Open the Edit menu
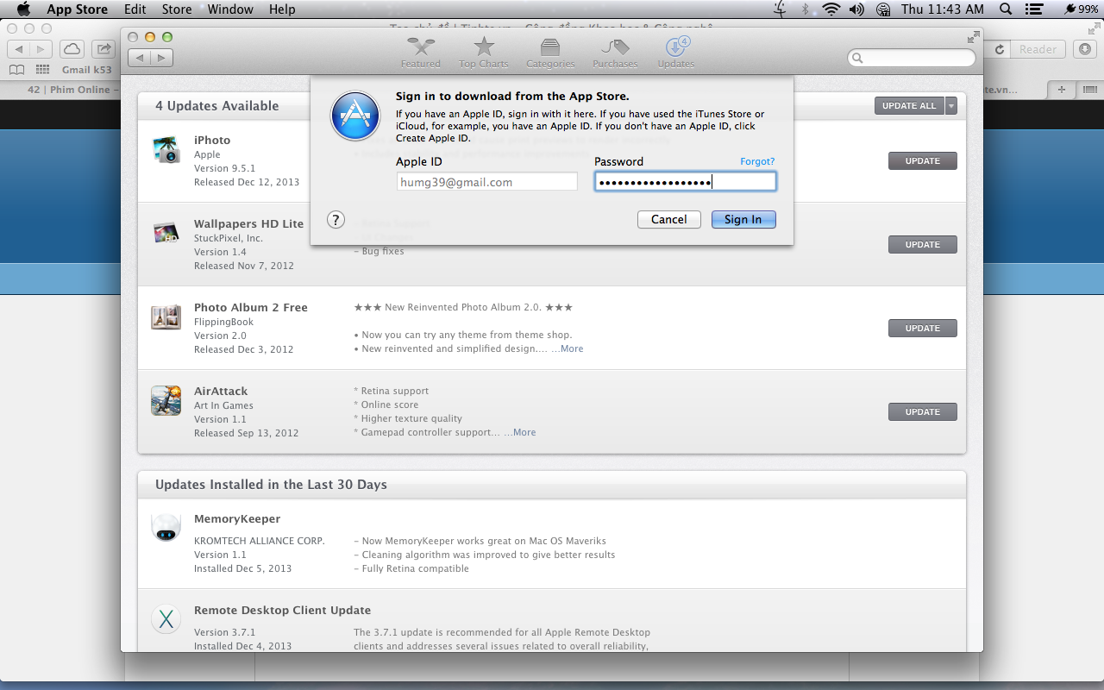1104x690 pixels. tap(135, 9)
